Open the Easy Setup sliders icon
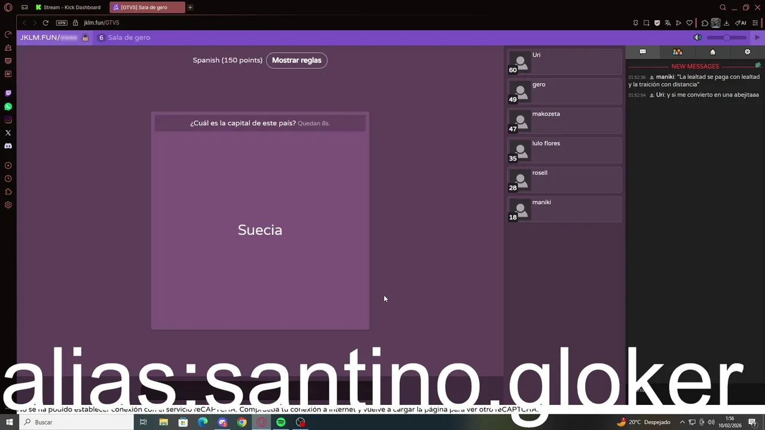Screen dimensions: 765x430 tap(755, 23)
